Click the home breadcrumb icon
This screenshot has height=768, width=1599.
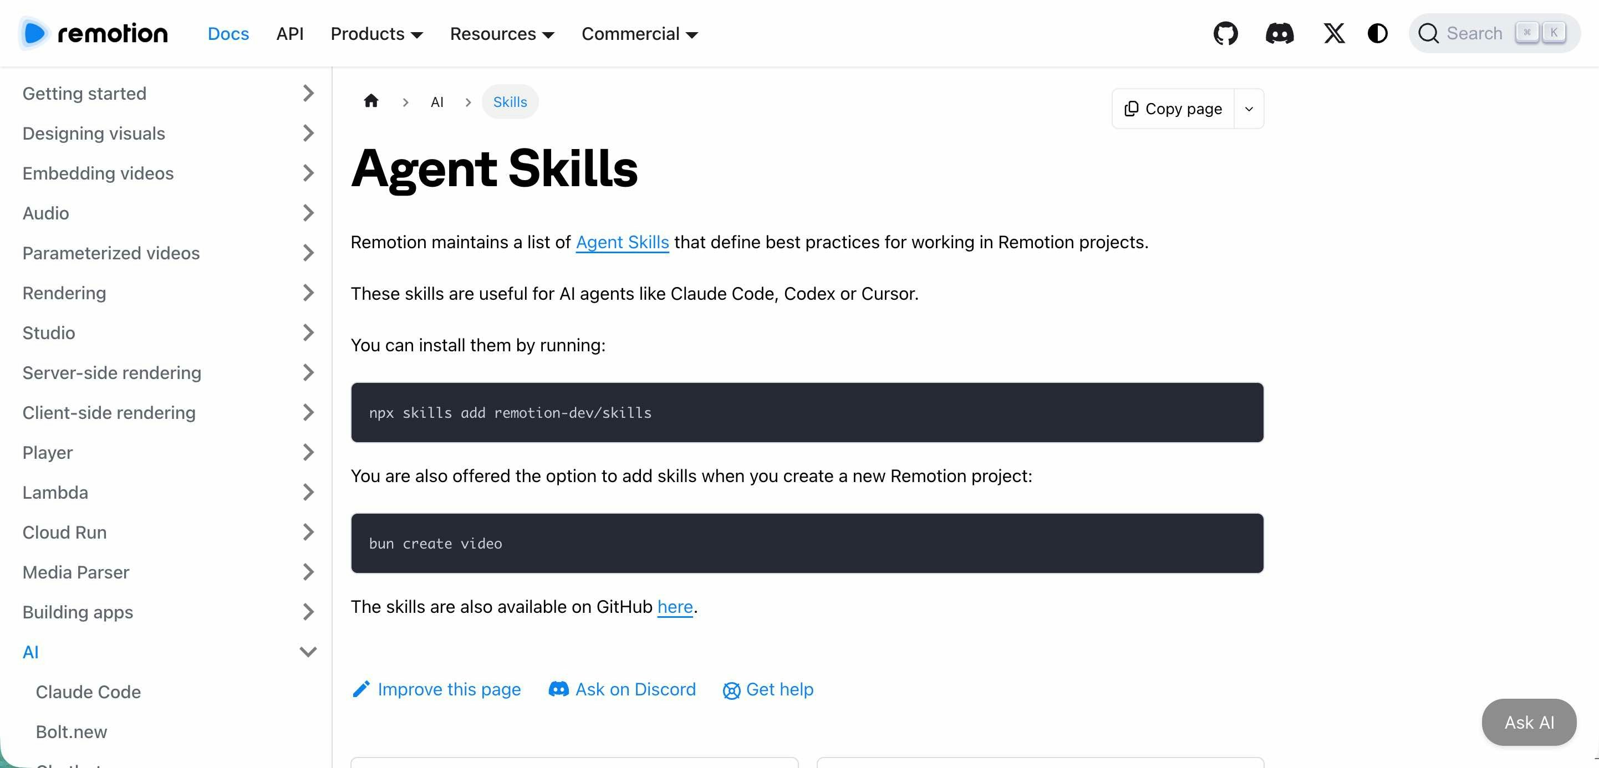(x=371, y=101)
